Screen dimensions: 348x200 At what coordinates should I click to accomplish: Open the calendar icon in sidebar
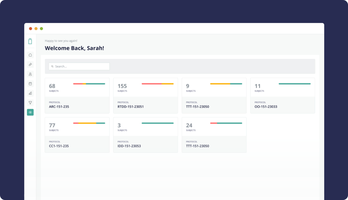point(30,84)
